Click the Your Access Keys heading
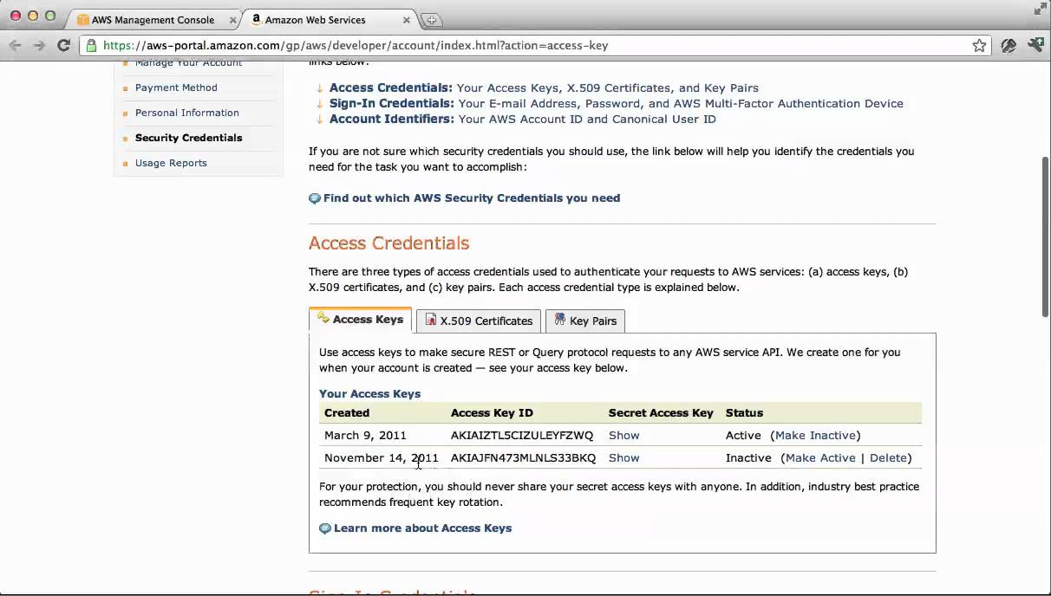Image resolution: width=1051 pixels, height=596 pixels. click(369, 393)
